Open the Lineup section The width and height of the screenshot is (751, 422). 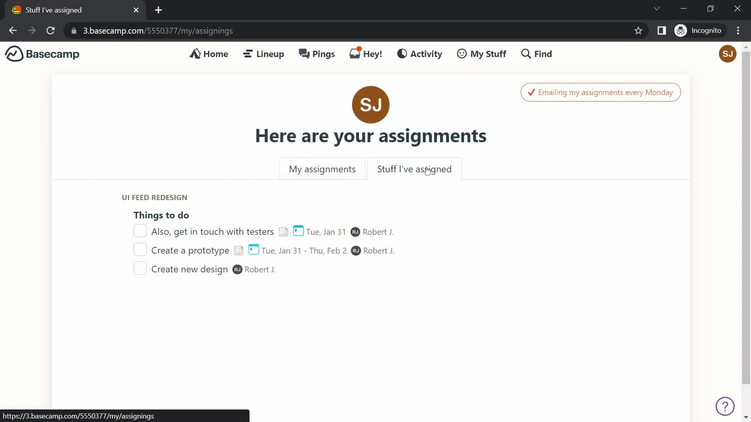[x=264, y=54]
